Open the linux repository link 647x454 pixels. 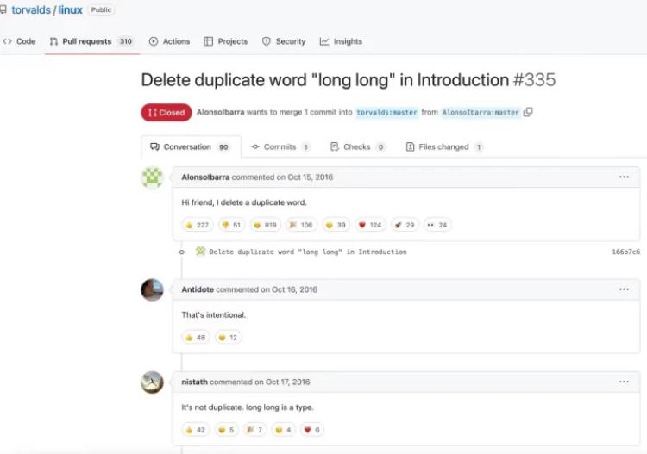70,9
